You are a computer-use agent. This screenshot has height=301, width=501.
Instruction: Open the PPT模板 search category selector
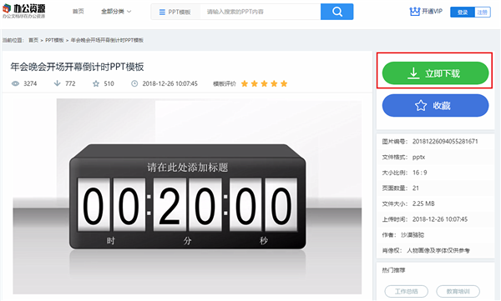coord(175,12)
